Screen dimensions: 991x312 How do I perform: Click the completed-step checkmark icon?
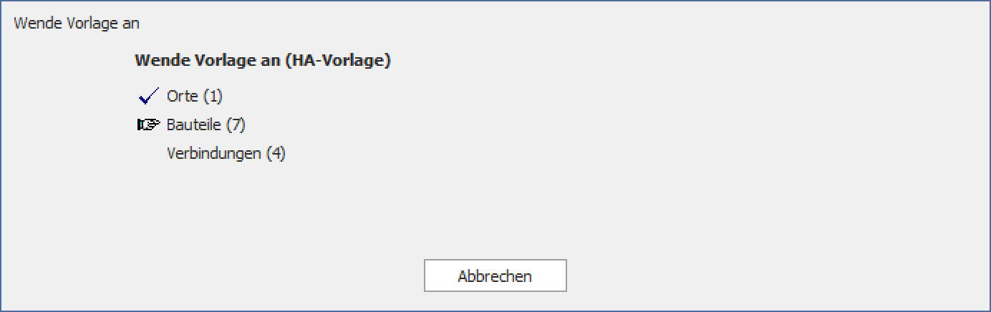point(148,97)
